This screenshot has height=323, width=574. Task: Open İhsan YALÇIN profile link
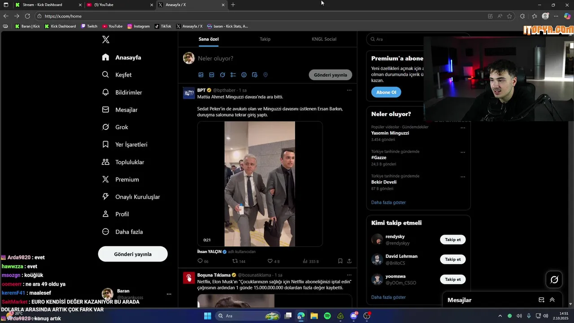click(x=209, y=252)
